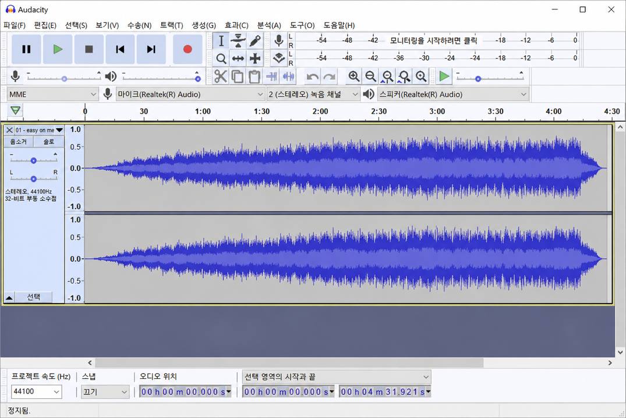The height and width of the screenshot is (418, 626).
Task: Click the 1:30 mark on the timeline
Action: (261, 111)
